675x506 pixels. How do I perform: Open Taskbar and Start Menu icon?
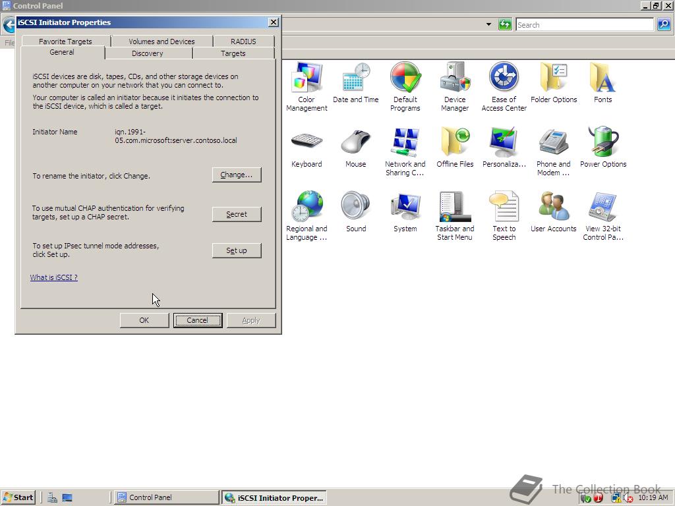[x=455, y=215]
